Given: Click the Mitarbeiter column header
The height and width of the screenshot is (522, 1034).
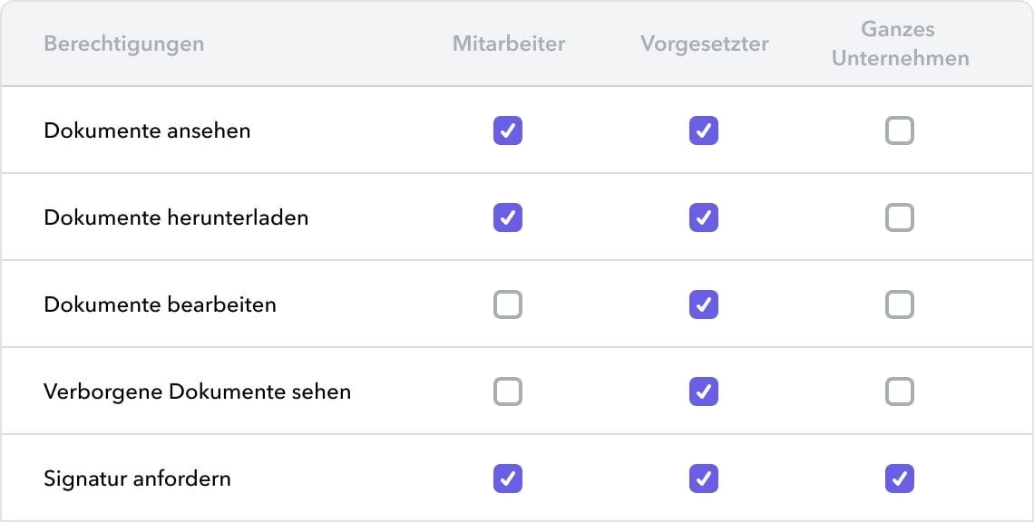Looking at the screenshot, I should 509,43.
